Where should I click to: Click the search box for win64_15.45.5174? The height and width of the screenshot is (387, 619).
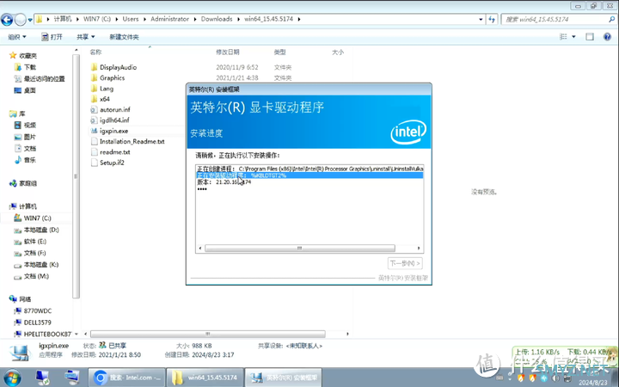click(x=558, y=19)
